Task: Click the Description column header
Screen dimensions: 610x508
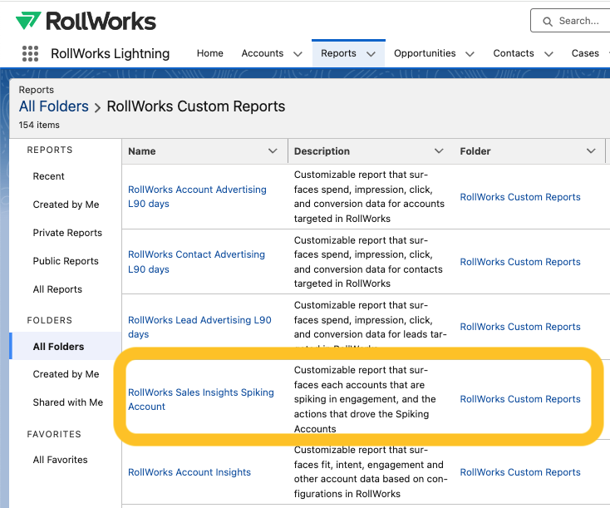Action: tap(322, 151)
